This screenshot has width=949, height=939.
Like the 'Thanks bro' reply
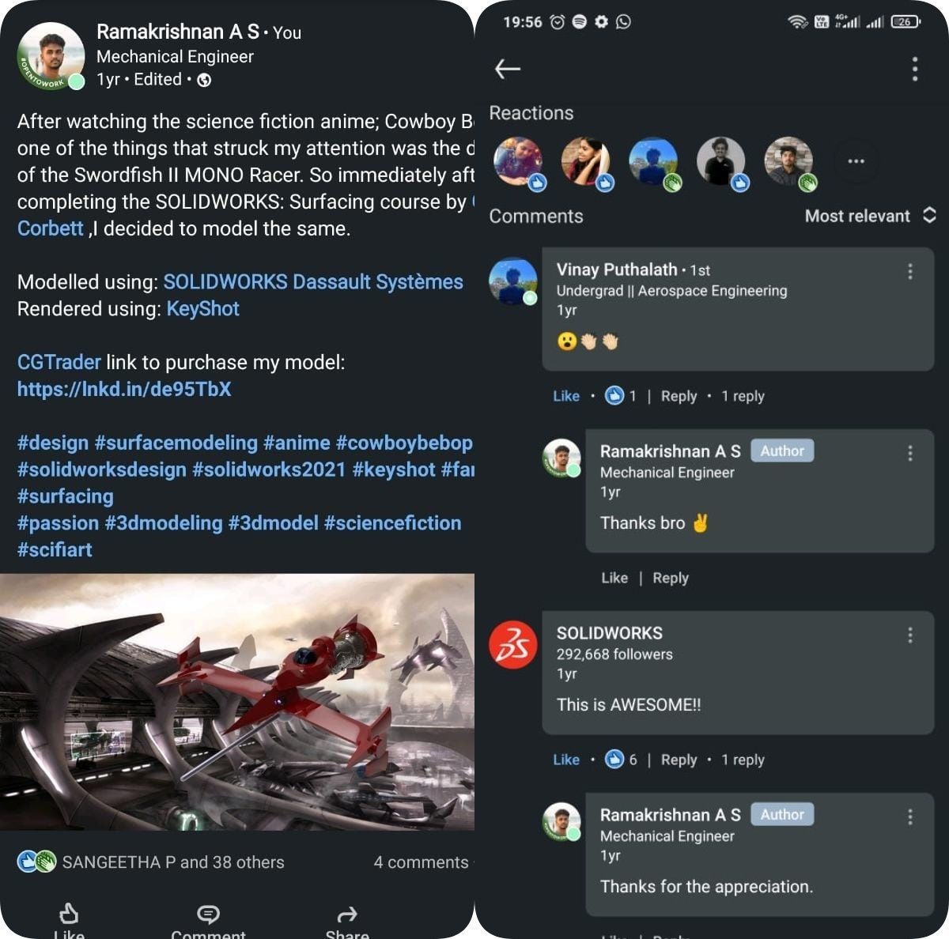click(x=614, y=578)
